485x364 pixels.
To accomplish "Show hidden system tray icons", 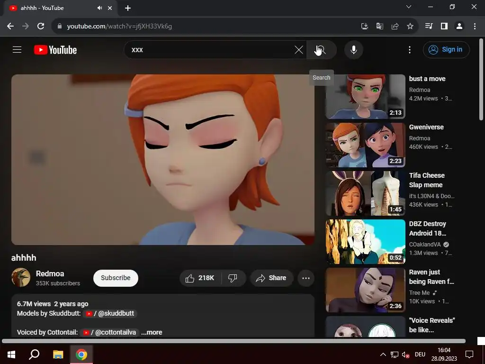I will click(x=383, y=355).
